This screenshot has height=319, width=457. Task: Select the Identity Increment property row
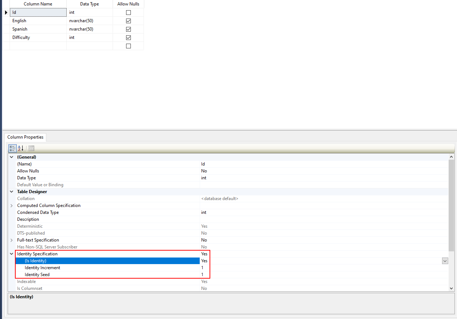pos(42,267)
